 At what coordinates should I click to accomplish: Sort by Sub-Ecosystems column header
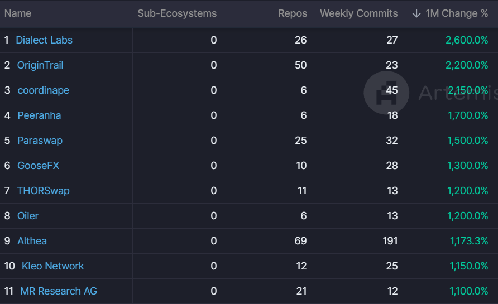[177, 13]
